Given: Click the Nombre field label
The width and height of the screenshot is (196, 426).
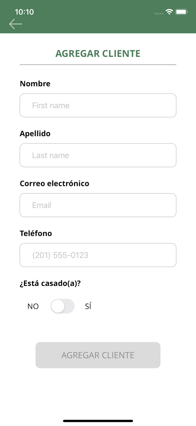Looking at the screenshot, I should [35, 84].
